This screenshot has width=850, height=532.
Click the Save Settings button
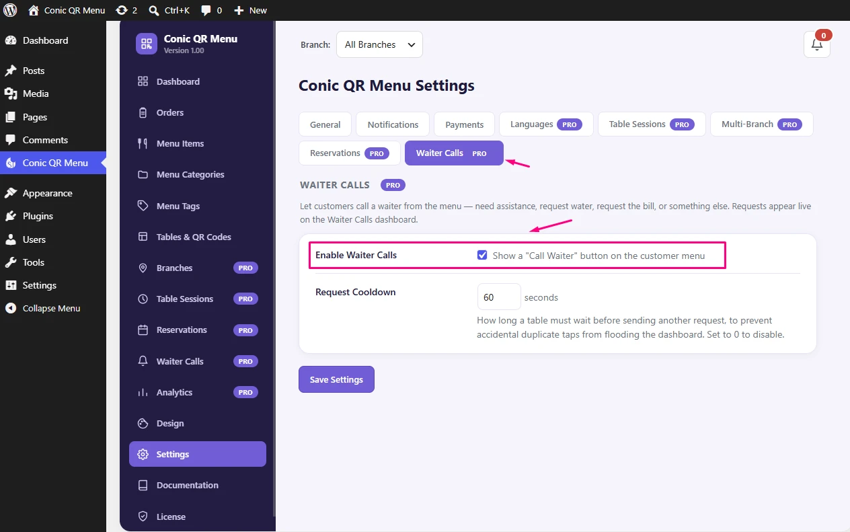(336, 379)
